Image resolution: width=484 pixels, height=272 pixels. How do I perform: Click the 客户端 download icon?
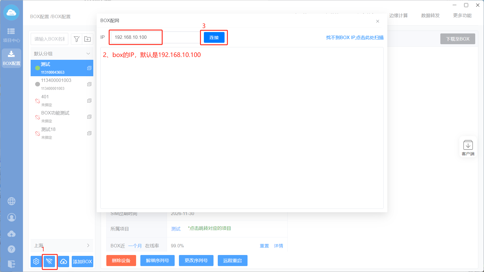point(468,148)
